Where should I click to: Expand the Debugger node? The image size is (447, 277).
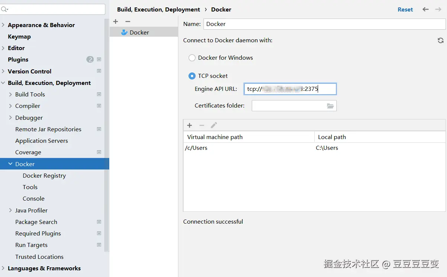click(10, 118)
